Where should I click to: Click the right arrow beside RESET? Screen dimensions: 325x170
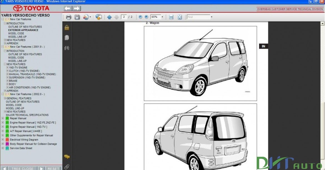point(41,169)
